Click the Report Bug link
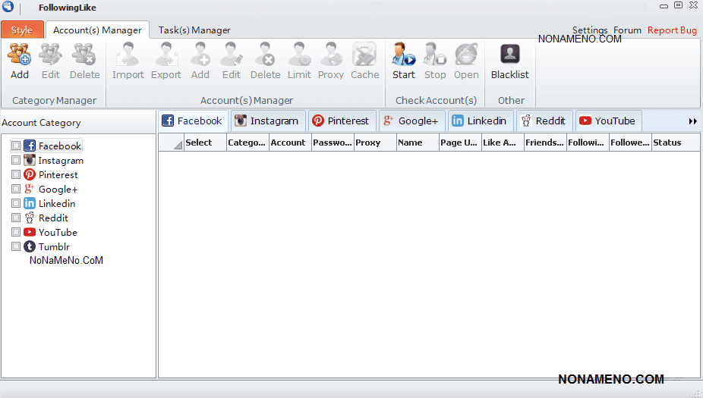 click(x=672, y=30)
